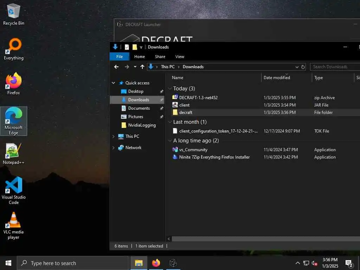Click the Search Downloads box
Image resolution: width=360 pixels, height=270 pixels.
[x=335, y=67]
